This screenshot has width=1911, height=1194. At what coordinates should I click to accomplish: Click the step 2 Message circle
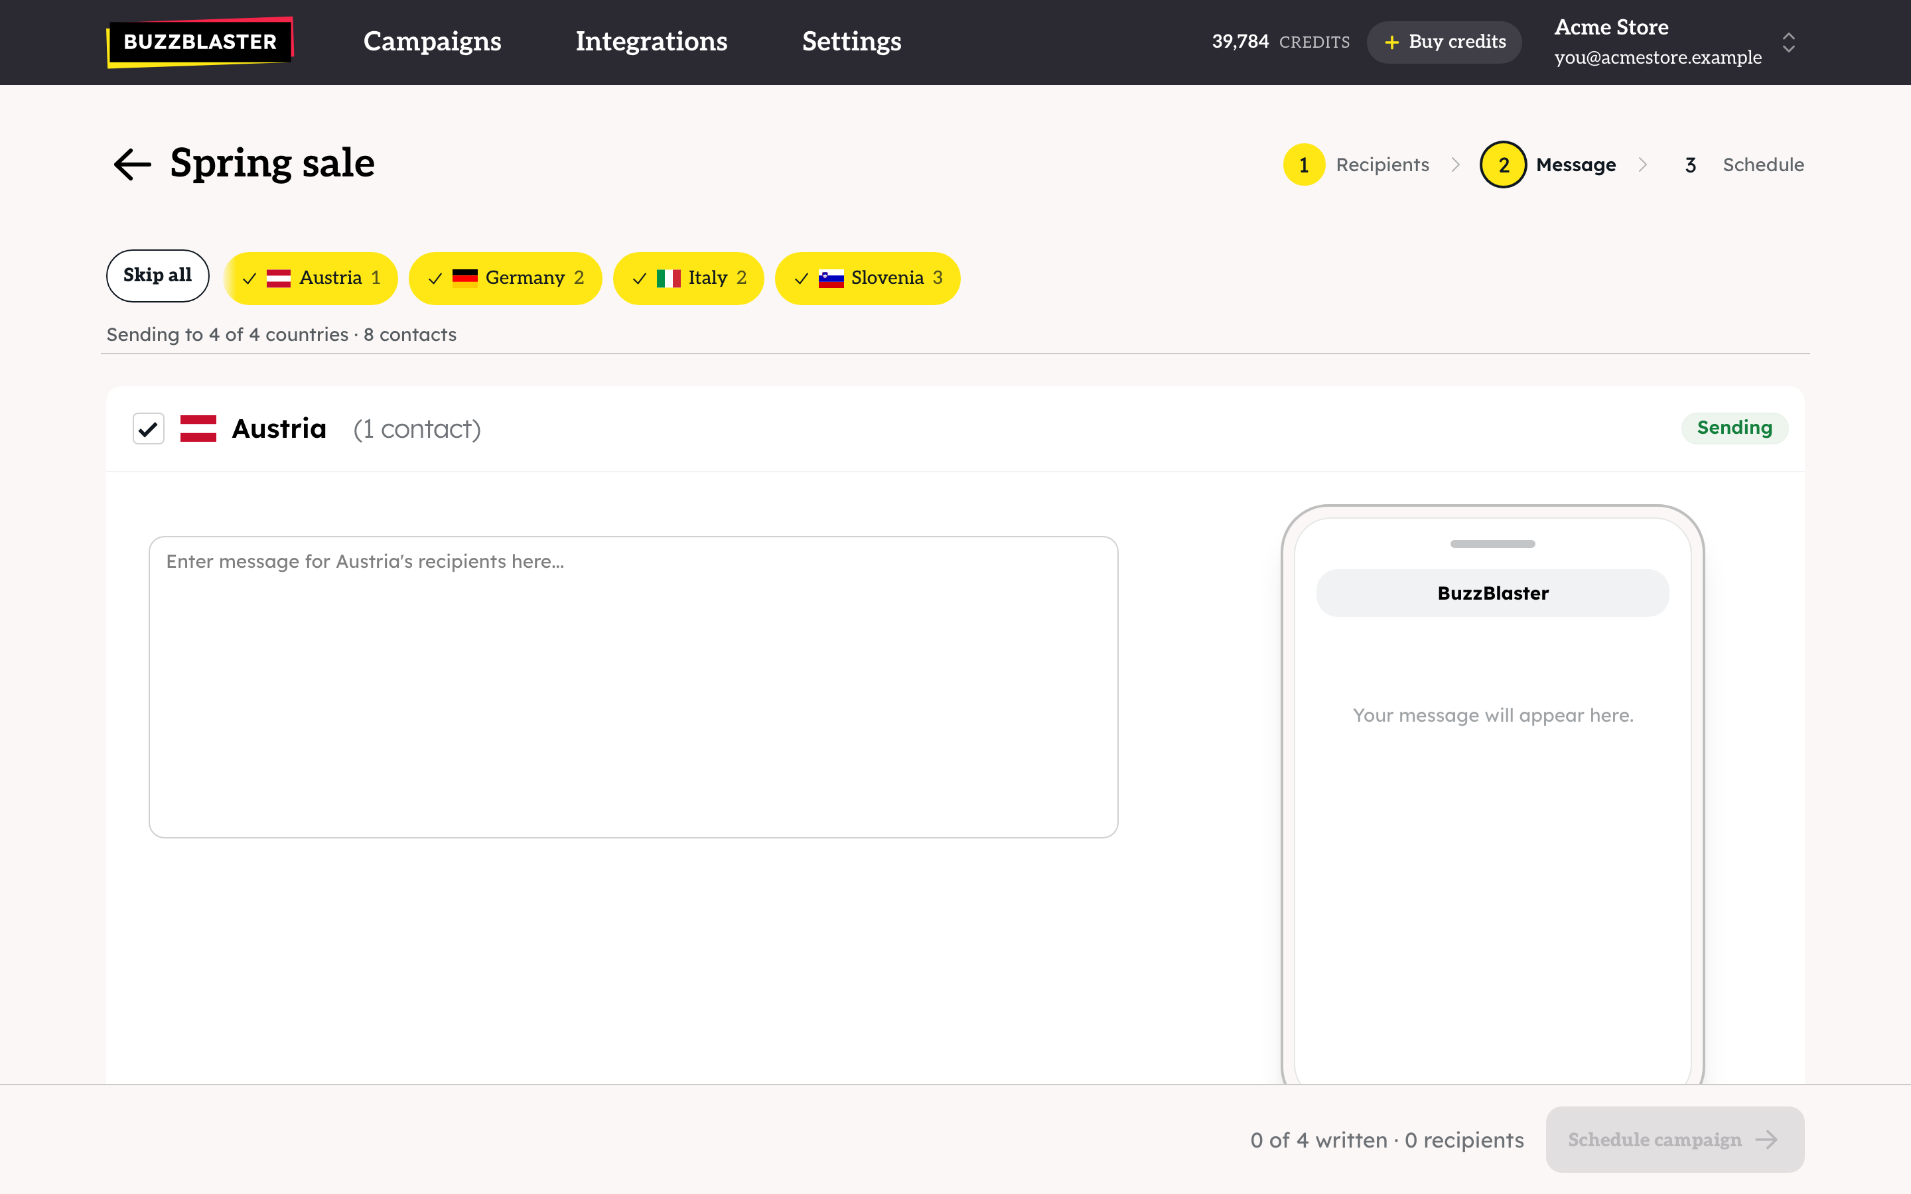(x=1503, y=165)
